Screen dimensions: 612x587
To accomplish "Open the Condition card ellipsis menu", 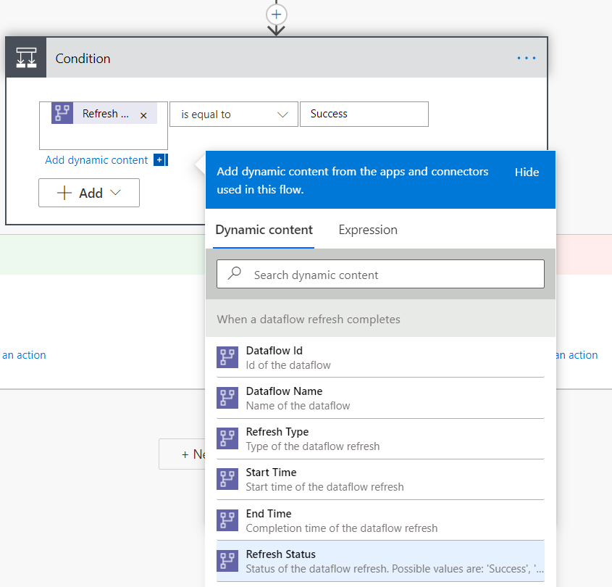I will [526, 58].
